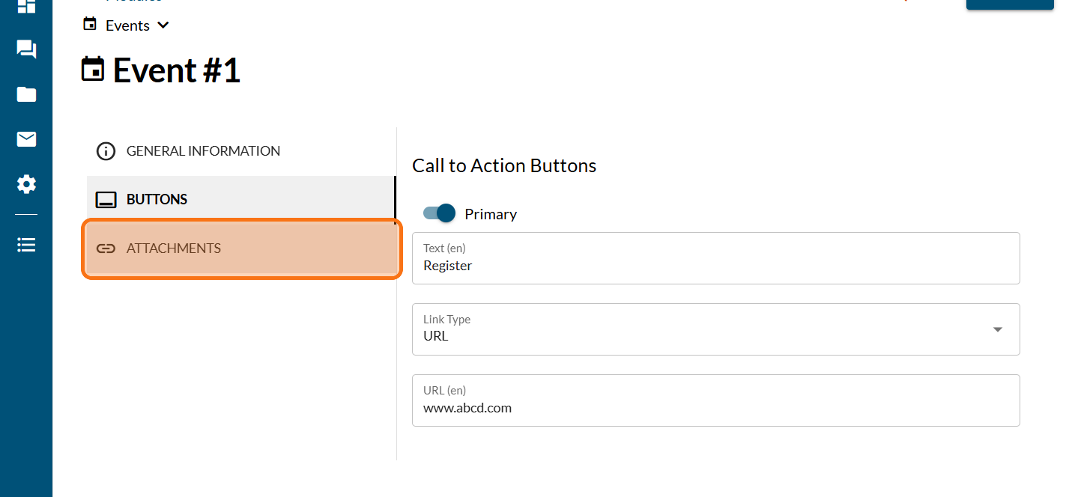Click the folder icon in the sidebar
The height and width of the screenshot is (497, 1069).
(26, 94)
